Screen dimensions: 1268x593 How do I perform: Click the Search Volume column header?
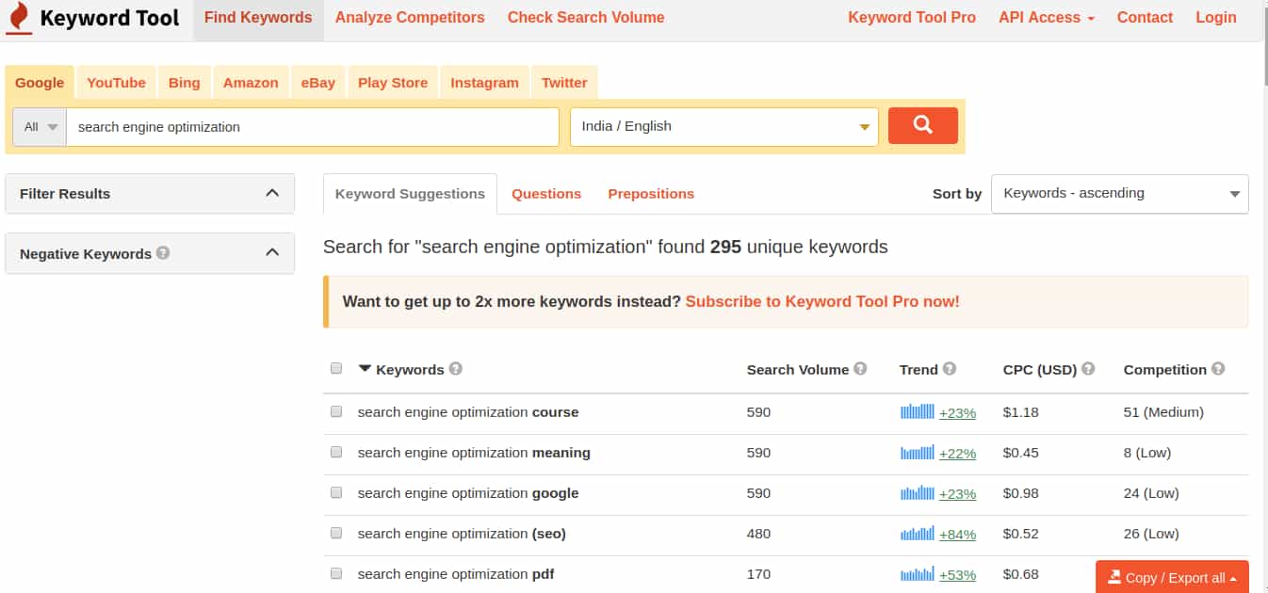click(797, 369)
